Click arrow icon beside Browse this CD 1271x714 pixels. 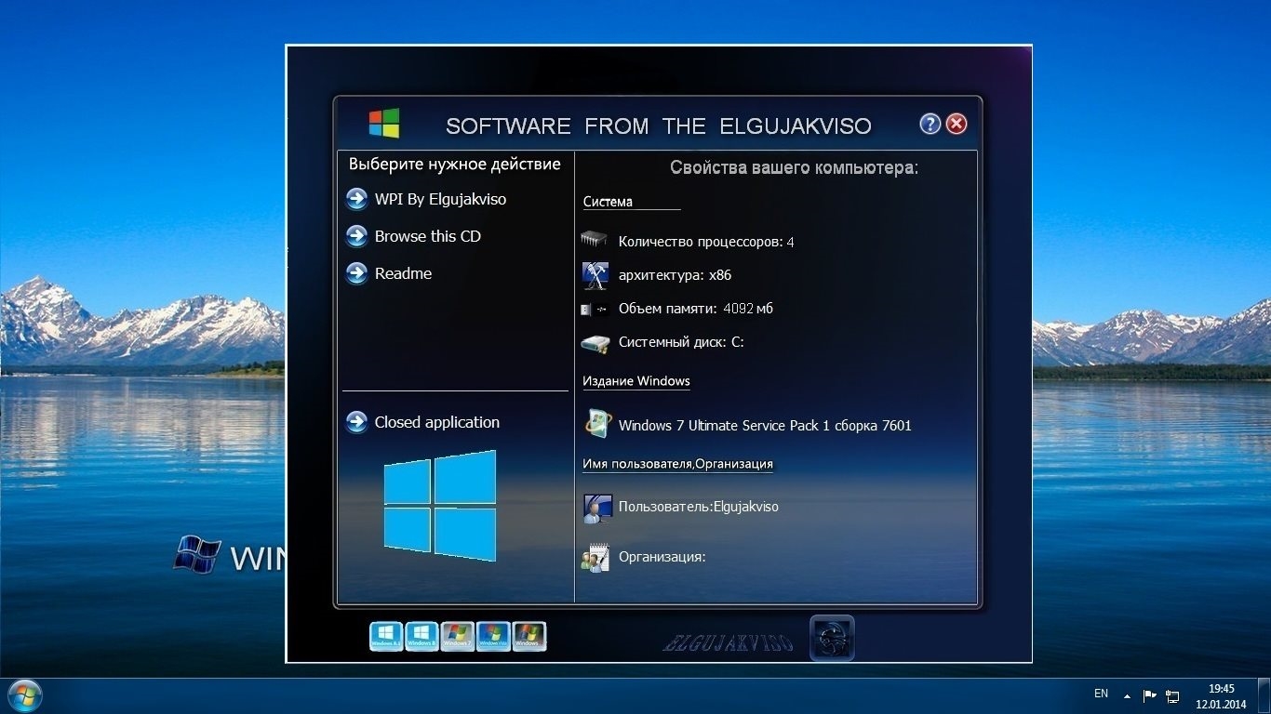tap(356, 236)
